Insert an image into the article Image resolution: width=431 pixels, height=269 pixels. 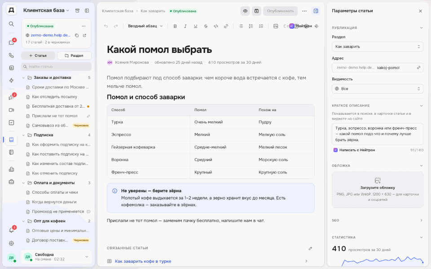pos(276,26)
